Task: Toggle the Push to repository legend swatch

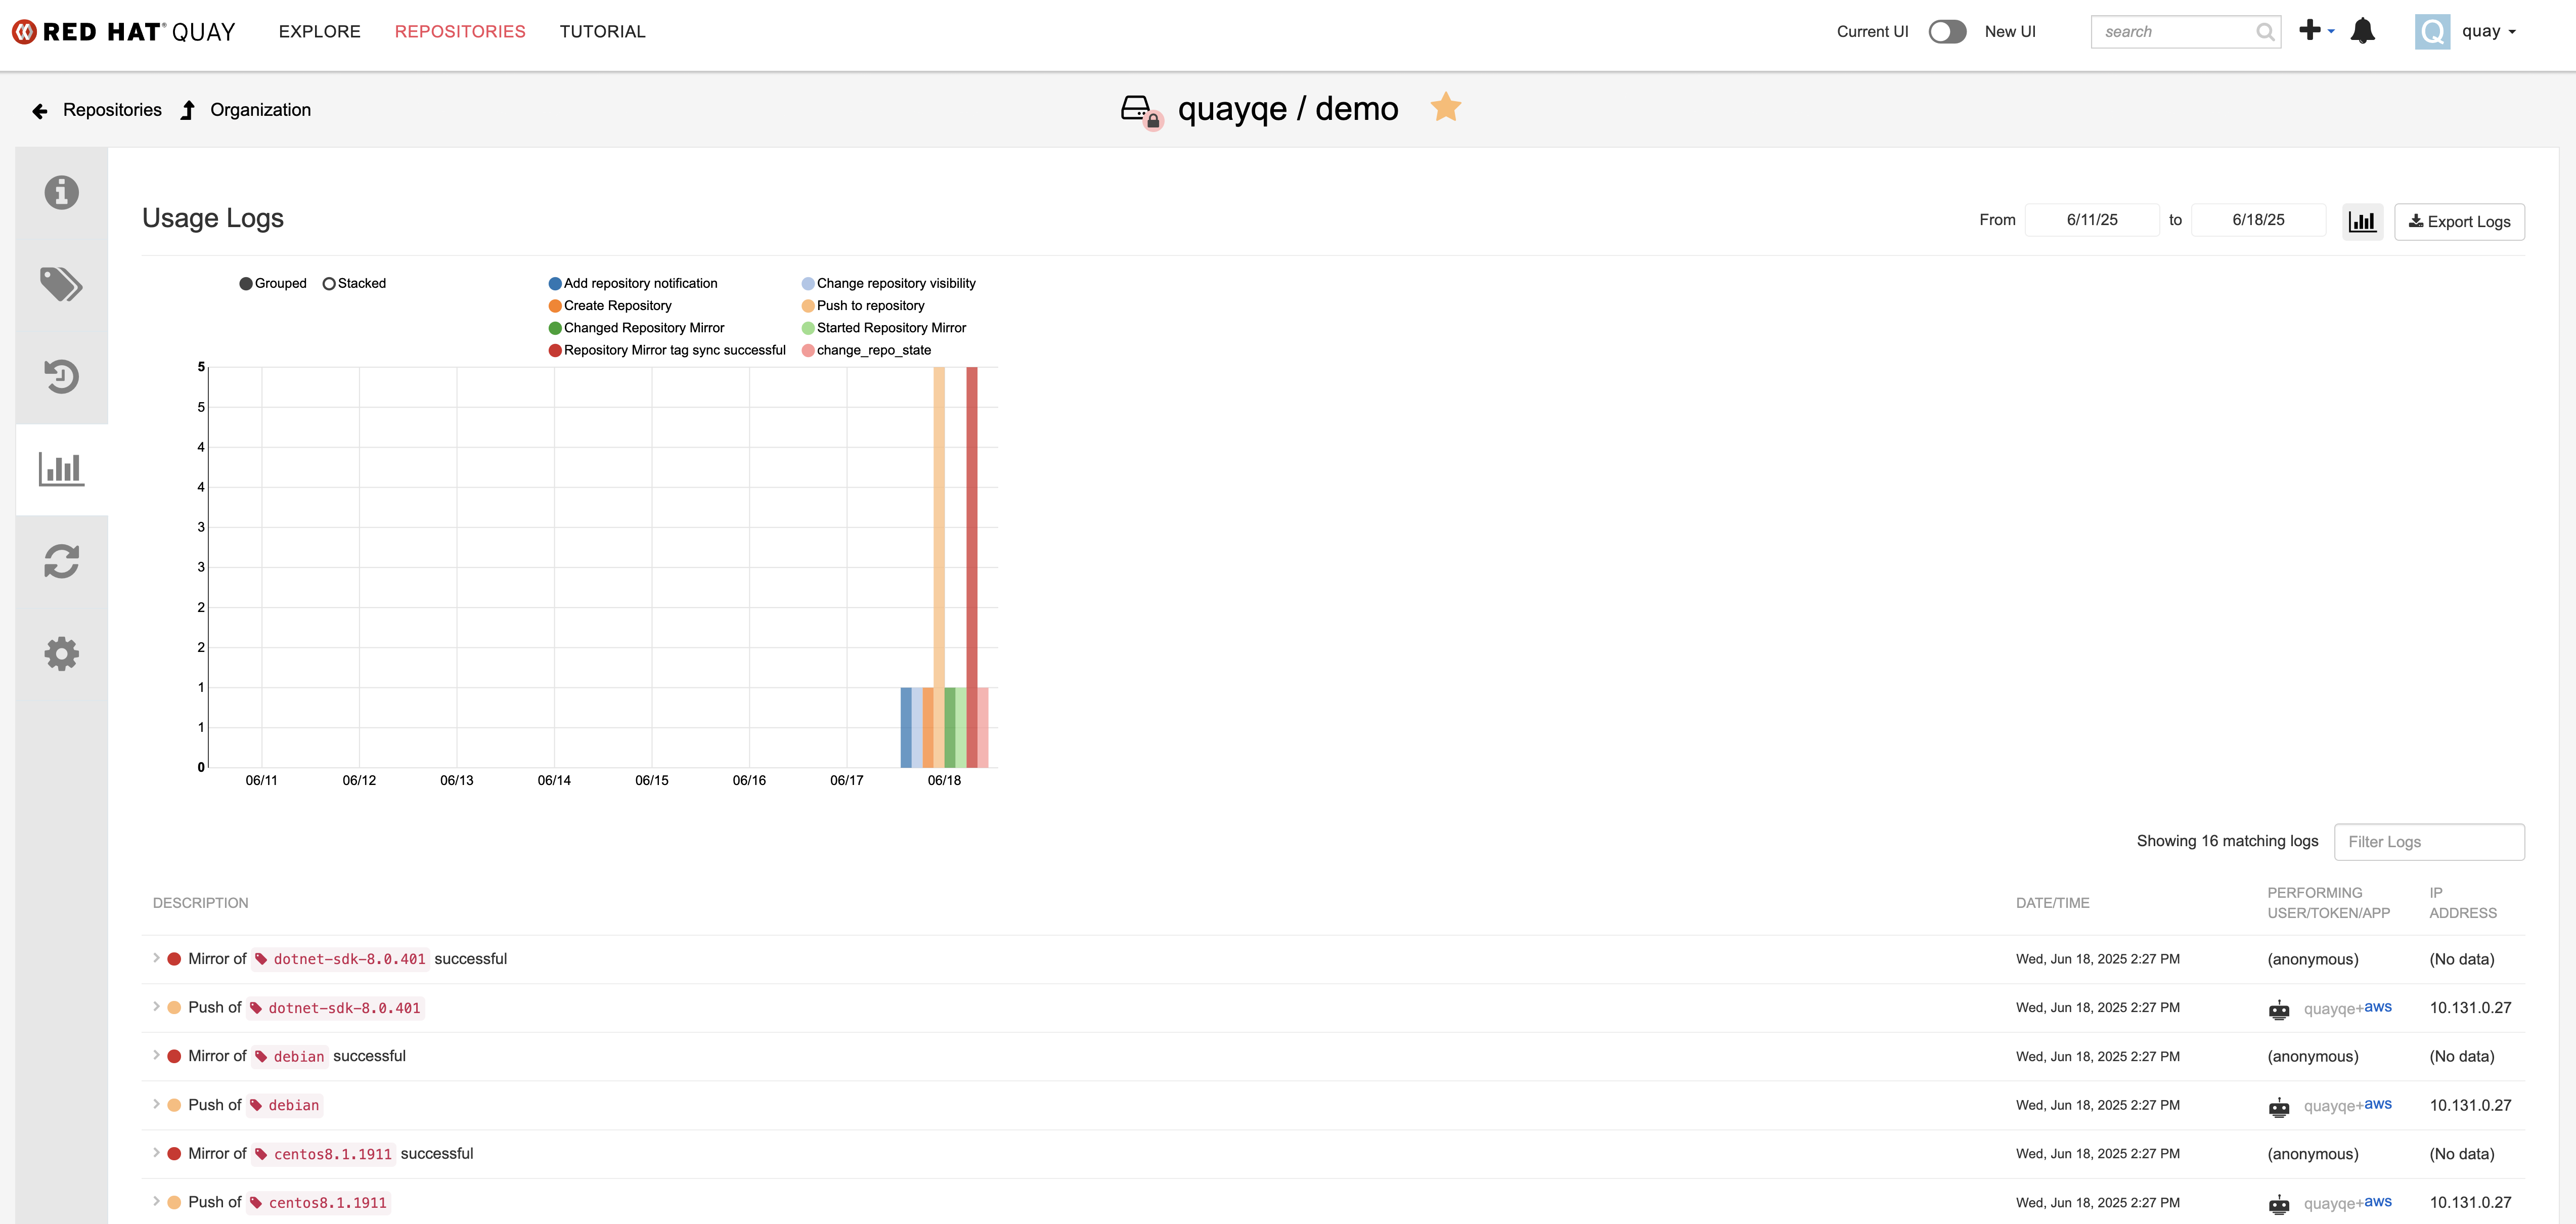Action: click(808, 306)
